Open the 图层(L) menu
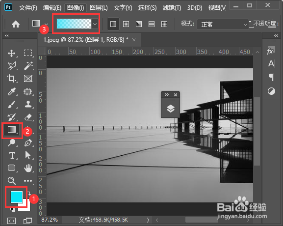This screenshot has width=283, height=226. pyautogui.click(x=99, y=8)
